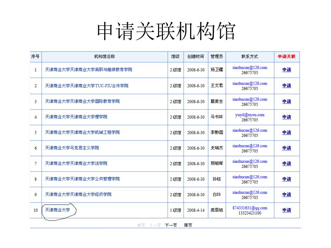The image size is (331, 248).
Task: Click the 机构馆名称 column header
Action: 104,57
